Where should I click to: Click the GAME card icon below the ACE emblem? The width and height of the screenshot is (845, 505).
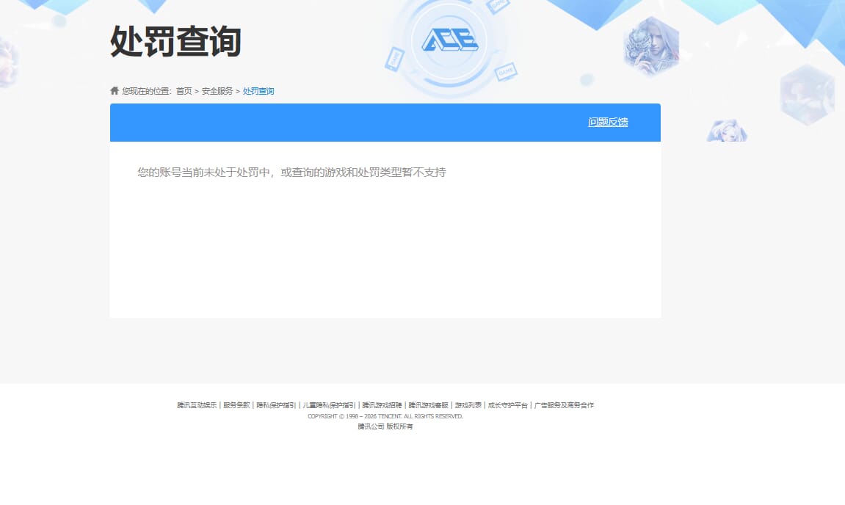(x=504, y=71)
